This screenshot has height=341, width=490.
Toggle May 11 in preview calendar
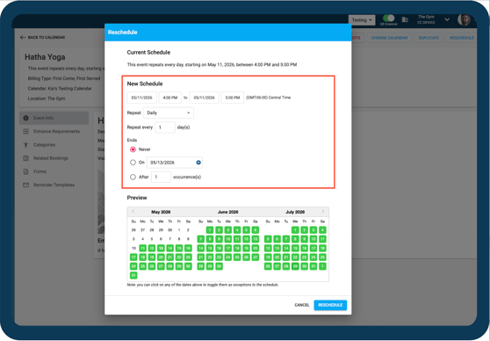143,248
